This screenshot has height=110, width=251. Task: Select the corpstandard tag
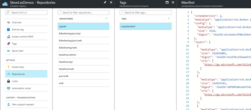coord(146,26)
